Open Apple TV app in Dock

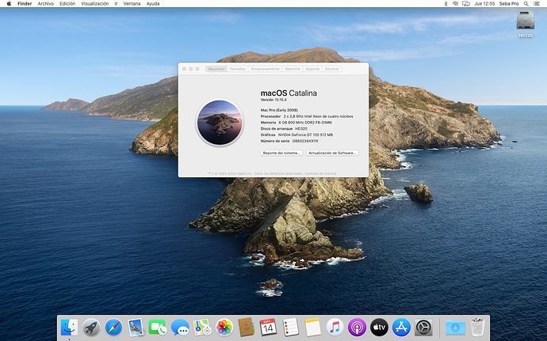[x=379, y=328]
